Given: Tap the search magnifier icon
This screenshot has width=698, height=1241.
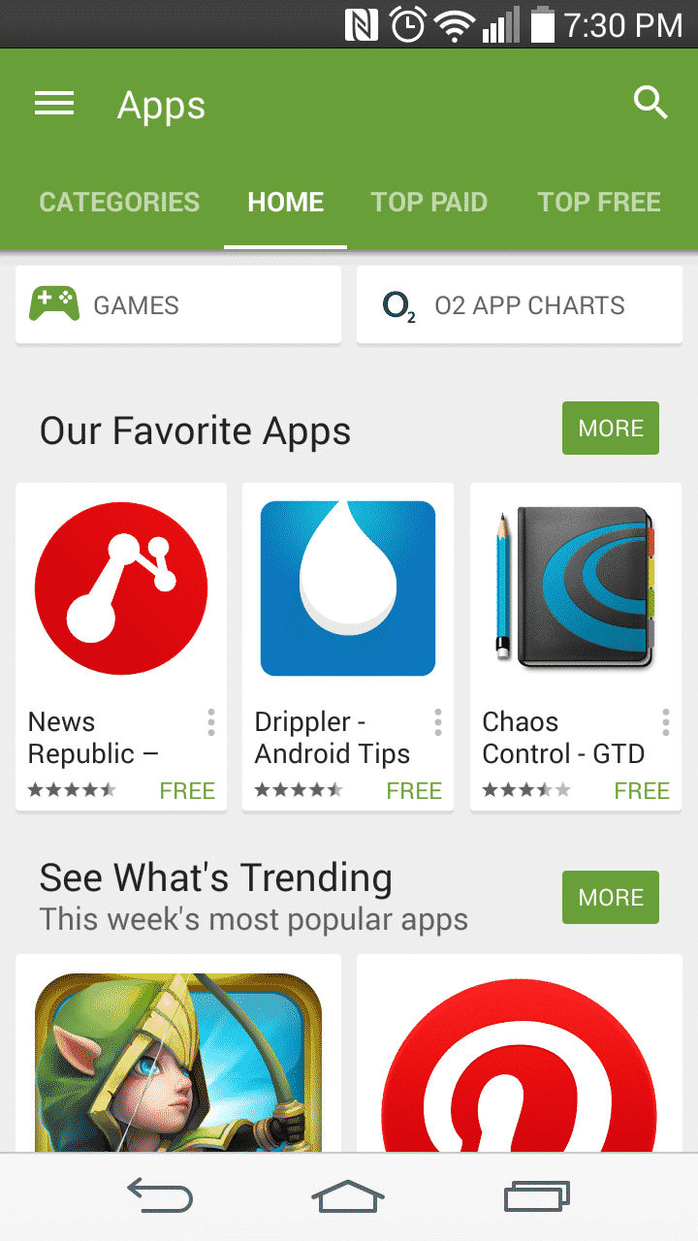Looking at the screenshot, I should click(650, 103).
